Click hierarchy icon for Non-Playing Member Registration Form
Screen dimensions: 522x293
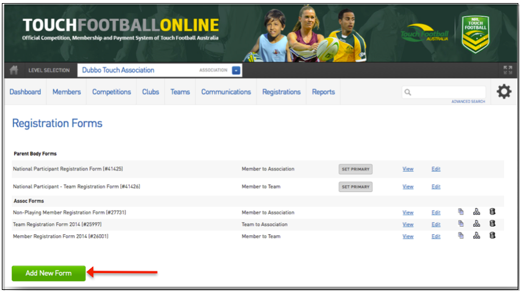tap(477, 212)
